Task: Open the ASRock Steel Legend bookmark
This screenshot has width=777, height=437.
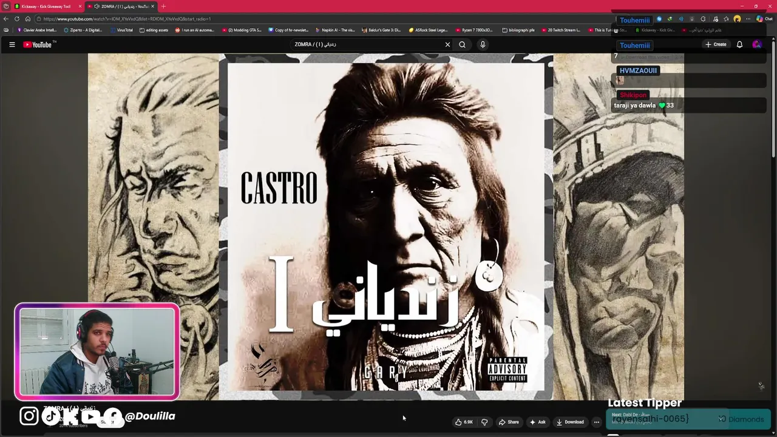Action: coord(429,30)
